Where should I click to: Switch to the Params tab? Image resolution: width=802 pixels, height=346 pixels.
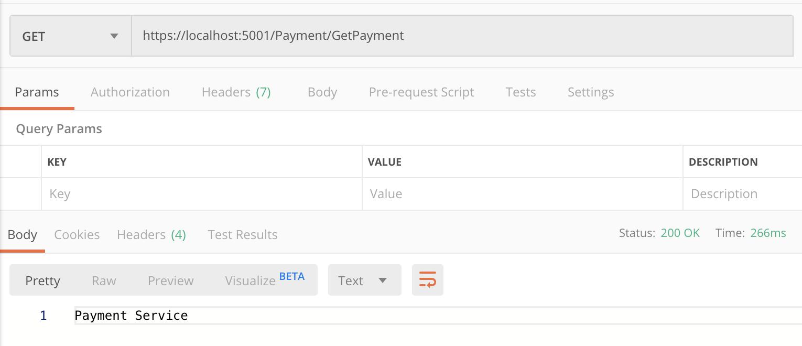[37, 92]
